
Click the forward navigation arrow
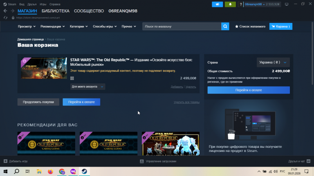pos(12,11)
